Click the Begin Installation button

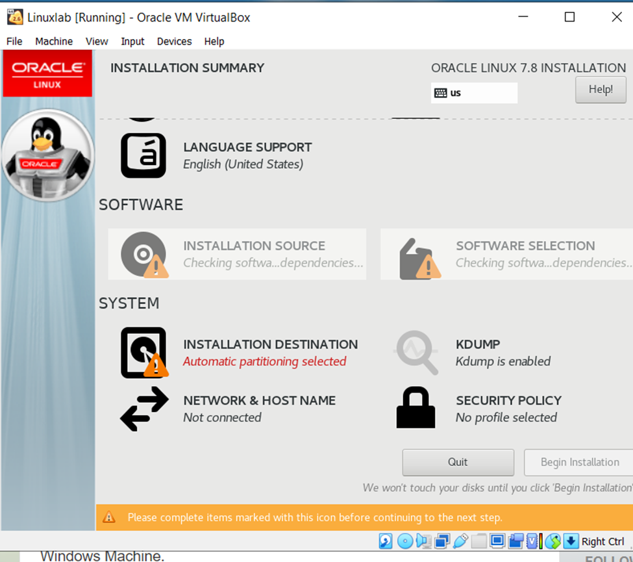[x=579, y=462]
